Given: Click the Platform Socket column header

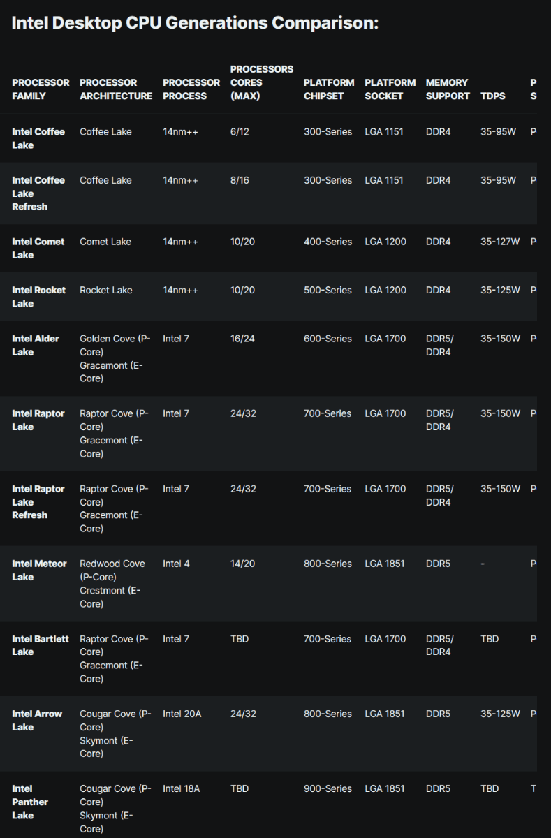Looking at the screenshot, I should pos(390,89).
